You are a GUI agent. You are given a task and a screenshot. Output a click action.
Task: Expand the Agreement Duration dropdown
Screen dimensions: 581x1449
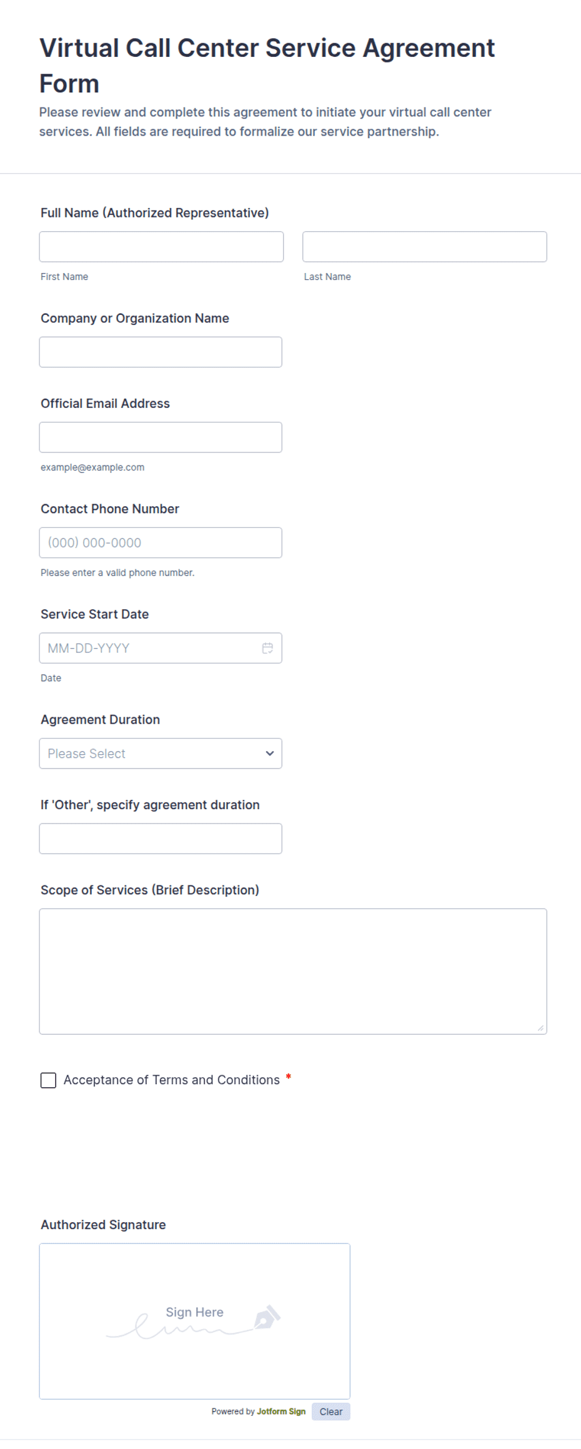coord(161,754)
